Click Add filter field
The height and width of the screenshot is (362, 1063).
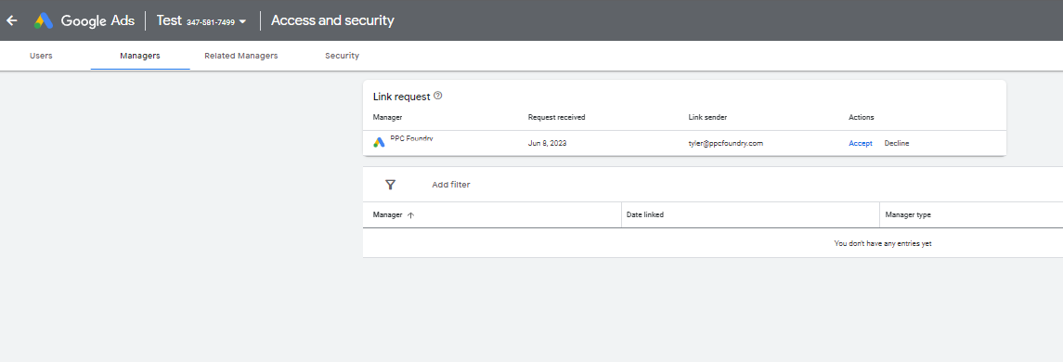[x=451, y=185]
